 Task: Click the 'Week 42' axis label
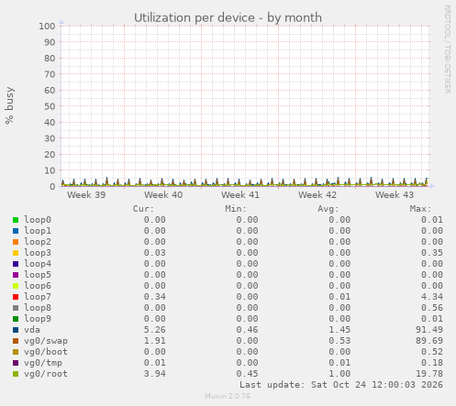[317, 194]
